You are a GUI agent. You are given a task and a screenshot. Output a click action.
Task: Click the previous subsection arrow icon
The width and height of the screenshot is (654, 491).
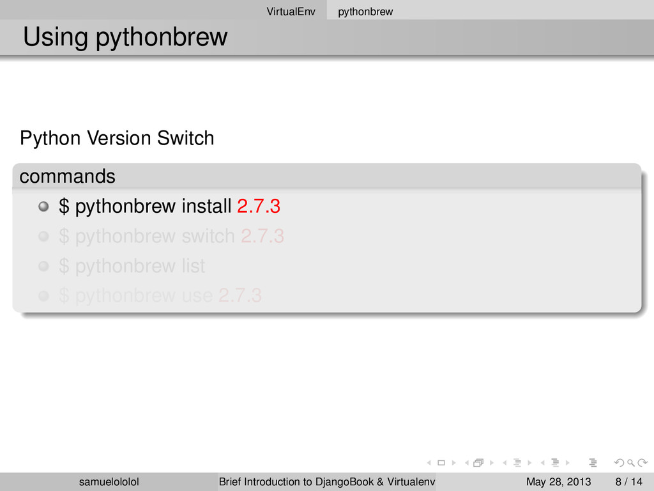pos(505,463)
